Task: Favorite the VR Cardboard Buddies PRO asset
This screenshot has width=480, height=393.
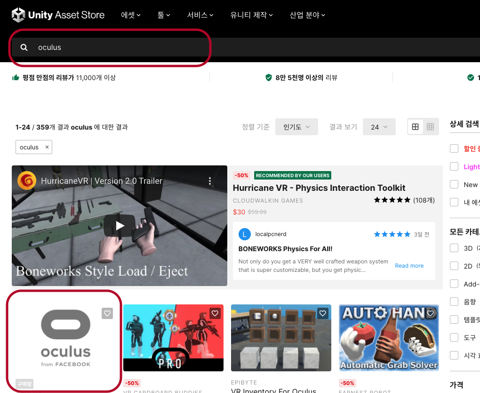Action: (x=215, y=313)
